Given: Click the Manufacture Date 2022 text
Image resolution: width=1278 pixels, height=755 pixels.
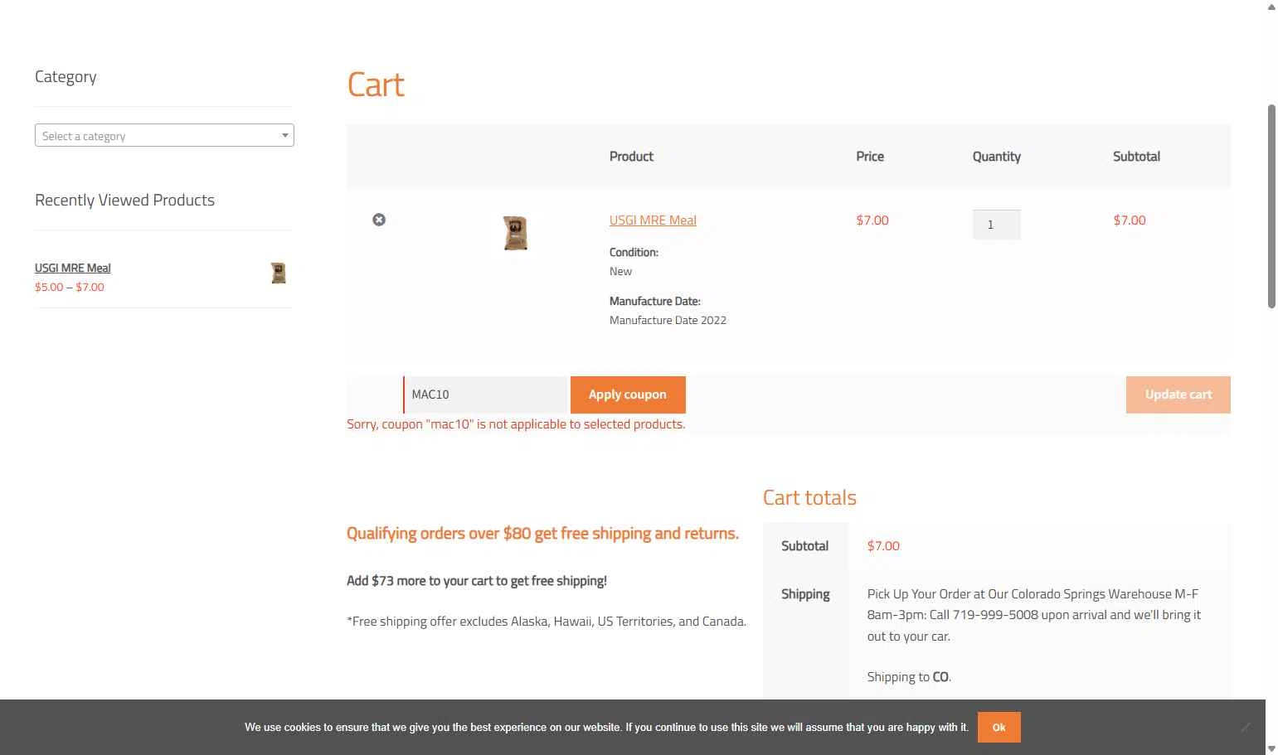Looking at the screenshot, I should click(x=668, y=320).
